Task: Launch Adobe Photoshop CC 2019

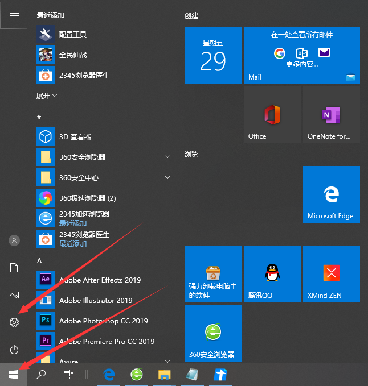Action: pyautogui.click(x=104, y=320)
